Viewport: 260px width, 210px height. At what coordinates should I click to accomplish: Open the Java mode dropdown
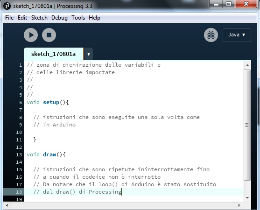(237, 35)
